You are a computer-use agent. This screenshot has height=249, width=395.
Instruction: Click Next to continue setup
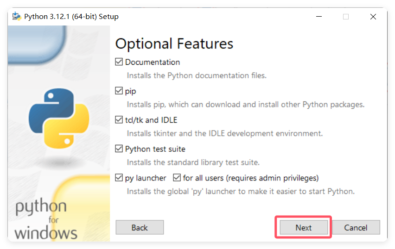coord(304,227)
